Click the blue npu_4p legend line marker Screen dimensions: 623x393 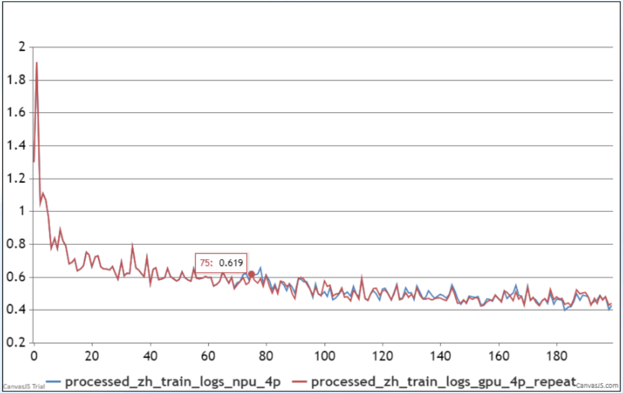click(53, 382)
